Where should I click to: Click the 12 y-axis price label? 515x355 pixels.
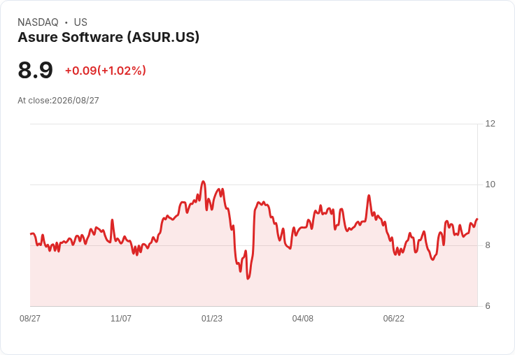tap(490, 124)
